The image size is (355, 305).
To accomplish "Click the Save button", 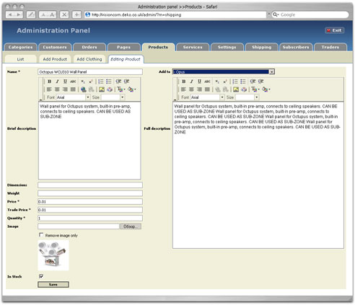I will 53,285.
